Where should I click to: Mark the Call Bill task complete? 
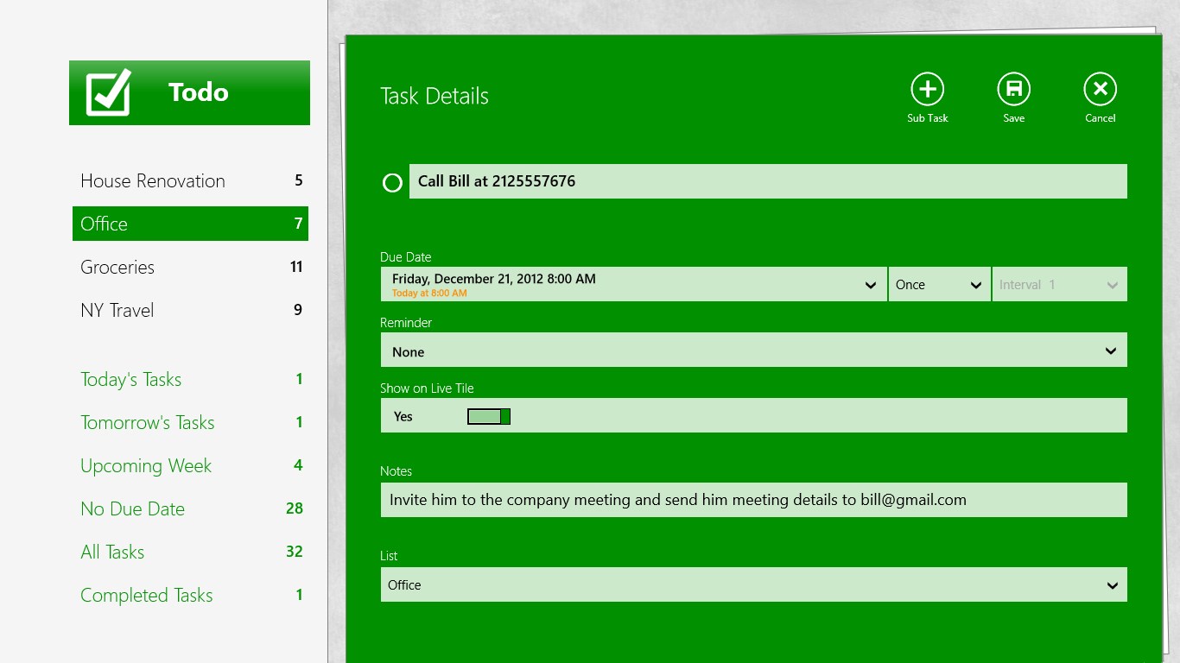click(x=392, y=183)
